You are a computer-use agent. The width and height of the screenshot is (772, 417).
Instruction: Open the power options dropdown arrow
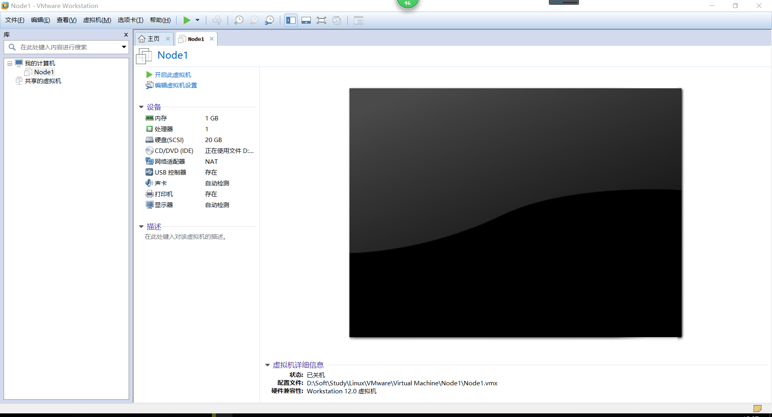click(x=197, y=20)
